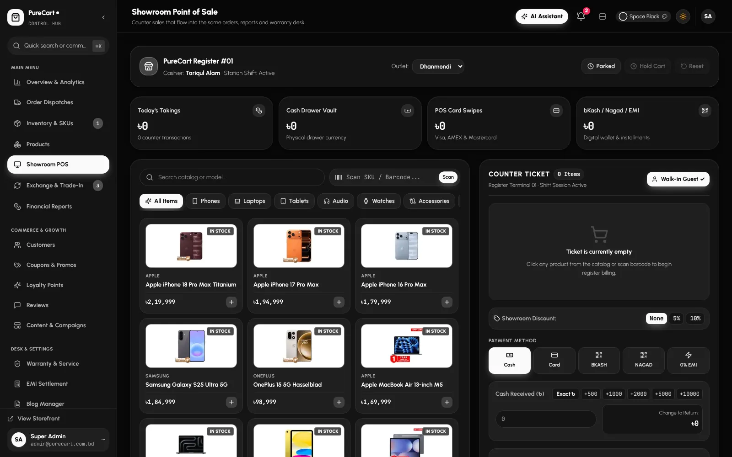The width and height of the screenshot is (732, 457).
Task: Collapse the sidebar with the chevron
Action: click(x=103, y=17)
